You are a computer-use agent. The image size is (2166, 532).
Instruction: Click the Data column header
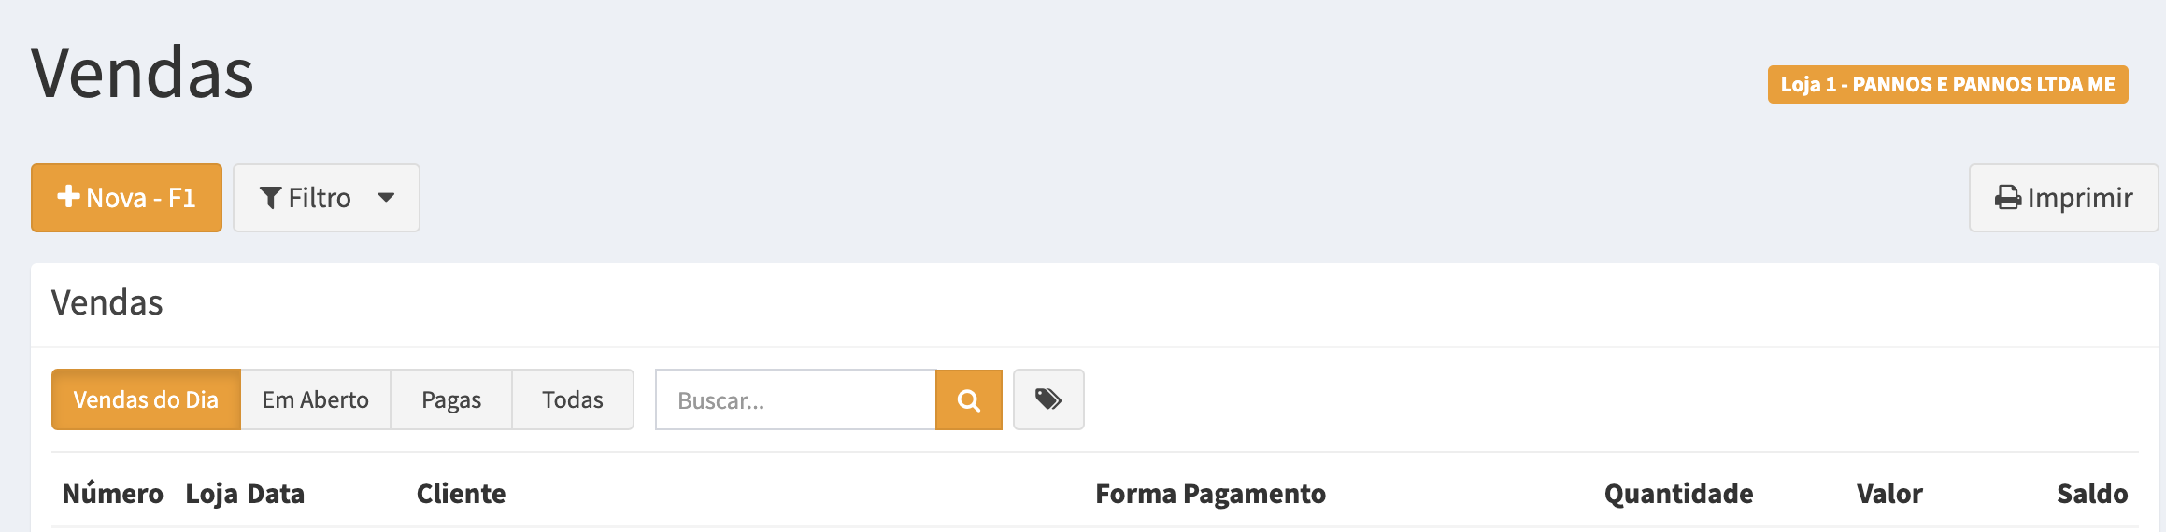[x=276, y=494]
